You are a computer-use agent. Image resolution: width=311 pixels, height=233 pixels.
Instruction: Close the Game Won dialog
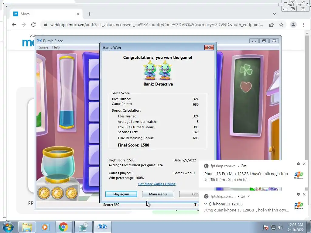pos(209,47)
